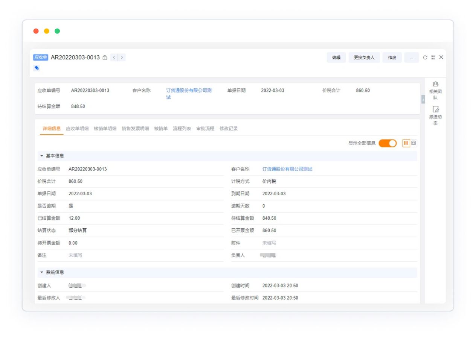476x337 pixels.
Task: Switch to the 核销单 tab
Action: 161,129
